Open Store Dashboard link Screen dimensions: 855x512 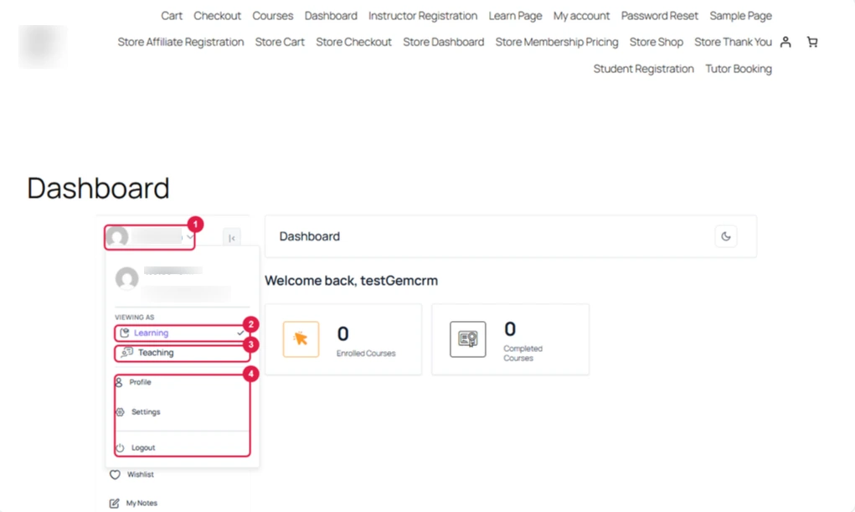point(443,42)
